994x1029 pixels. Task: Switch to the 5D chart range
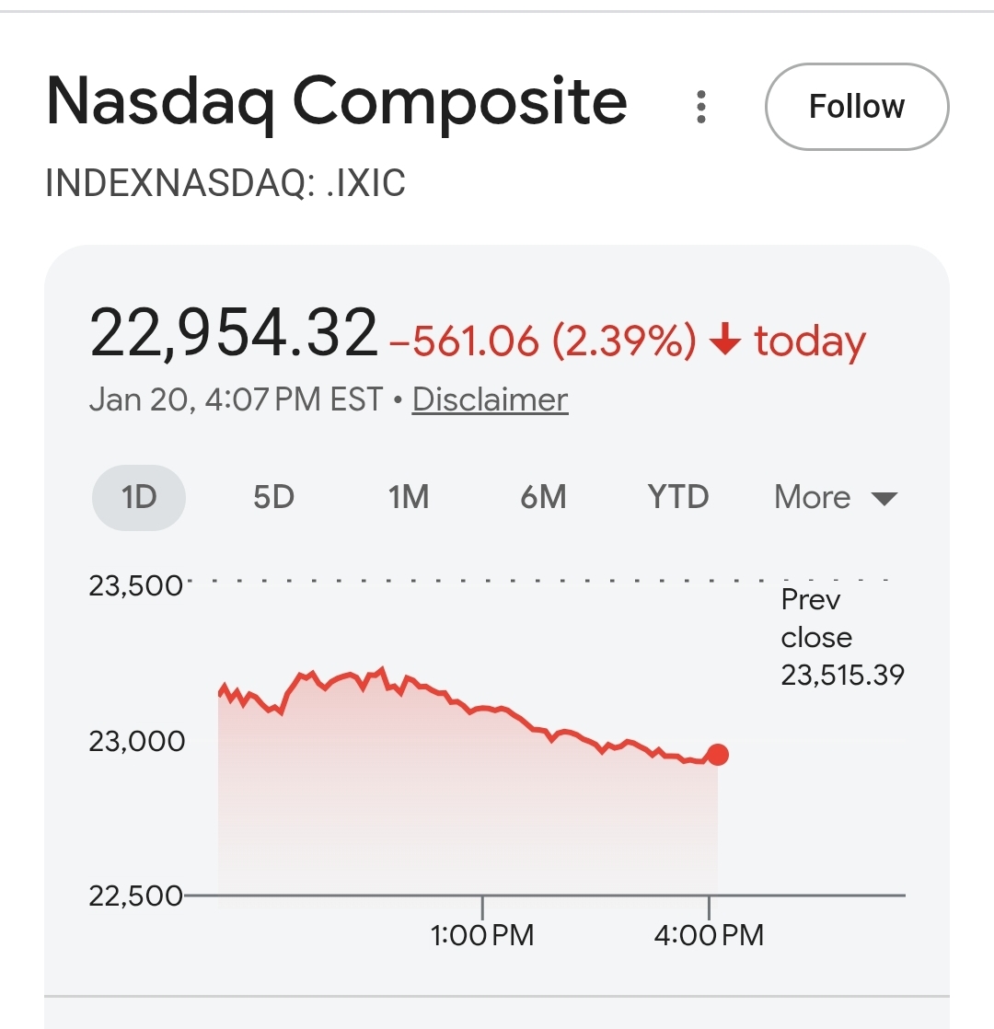coord(273,497)
